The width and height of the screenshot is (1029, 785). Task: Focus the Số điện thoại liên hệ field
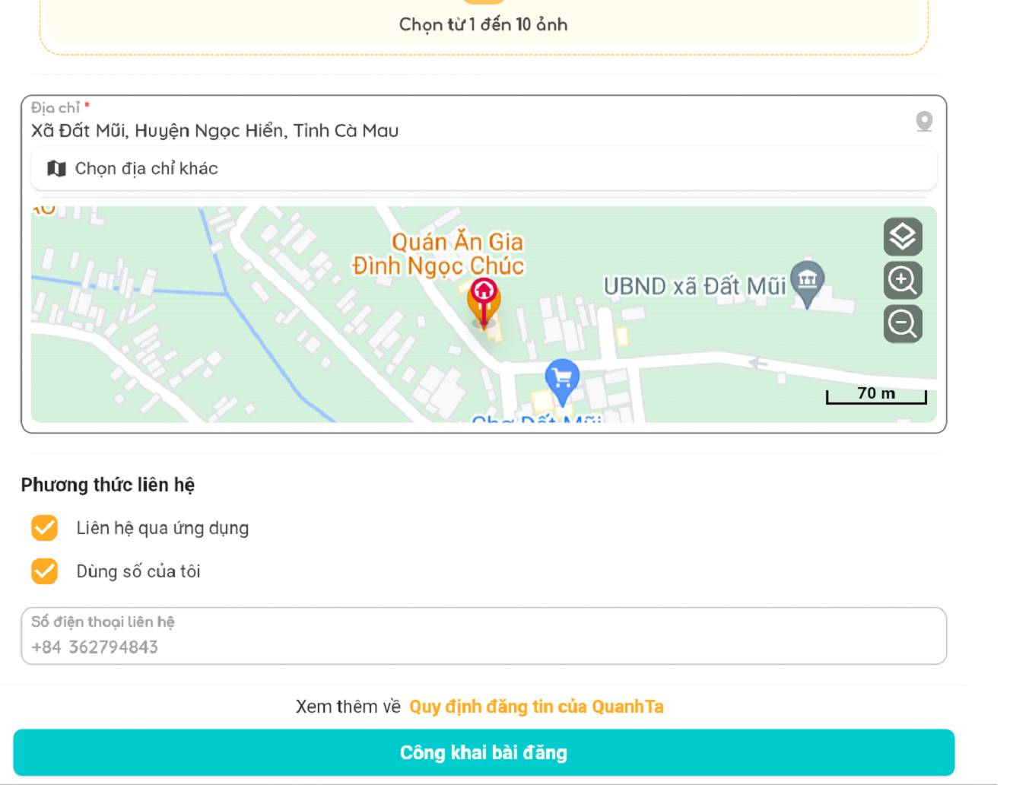click(484, 636)
